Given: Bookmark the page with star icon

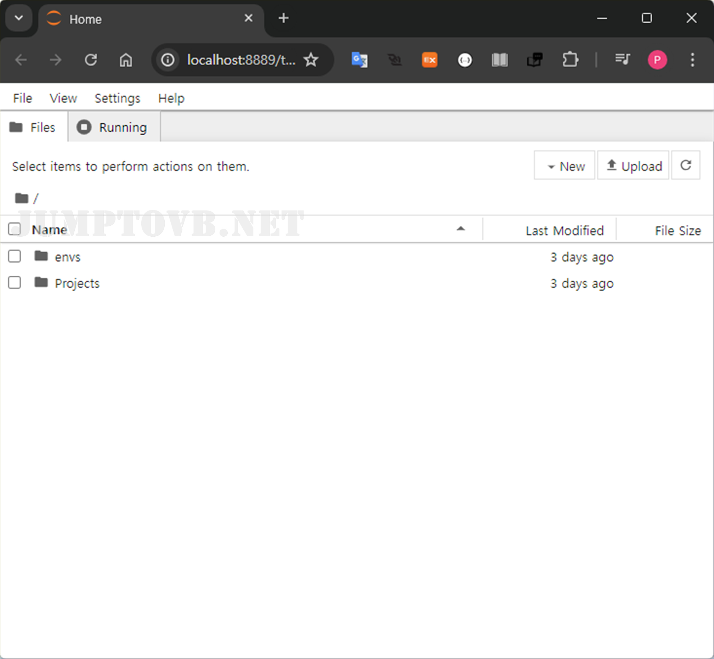Looking at the screenshot, I should (311, 60).
